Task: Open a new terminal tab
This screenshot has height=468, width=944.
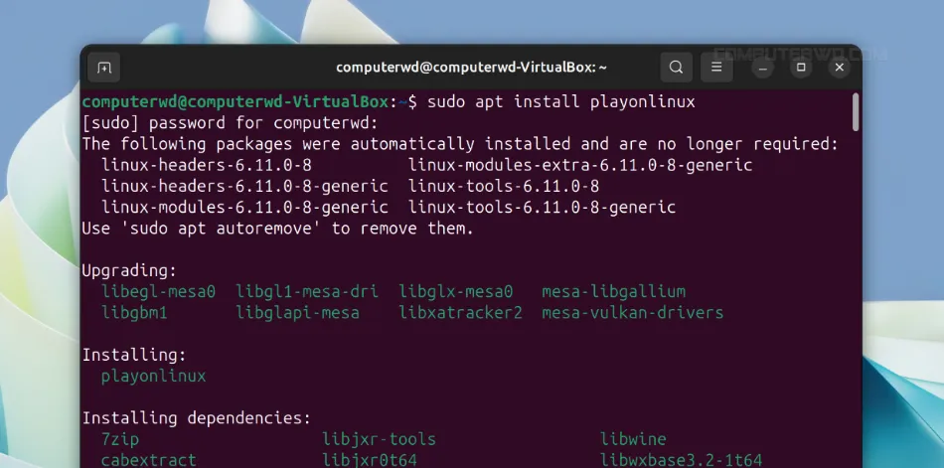Action: pyautogui.click(x=104, y=68)
